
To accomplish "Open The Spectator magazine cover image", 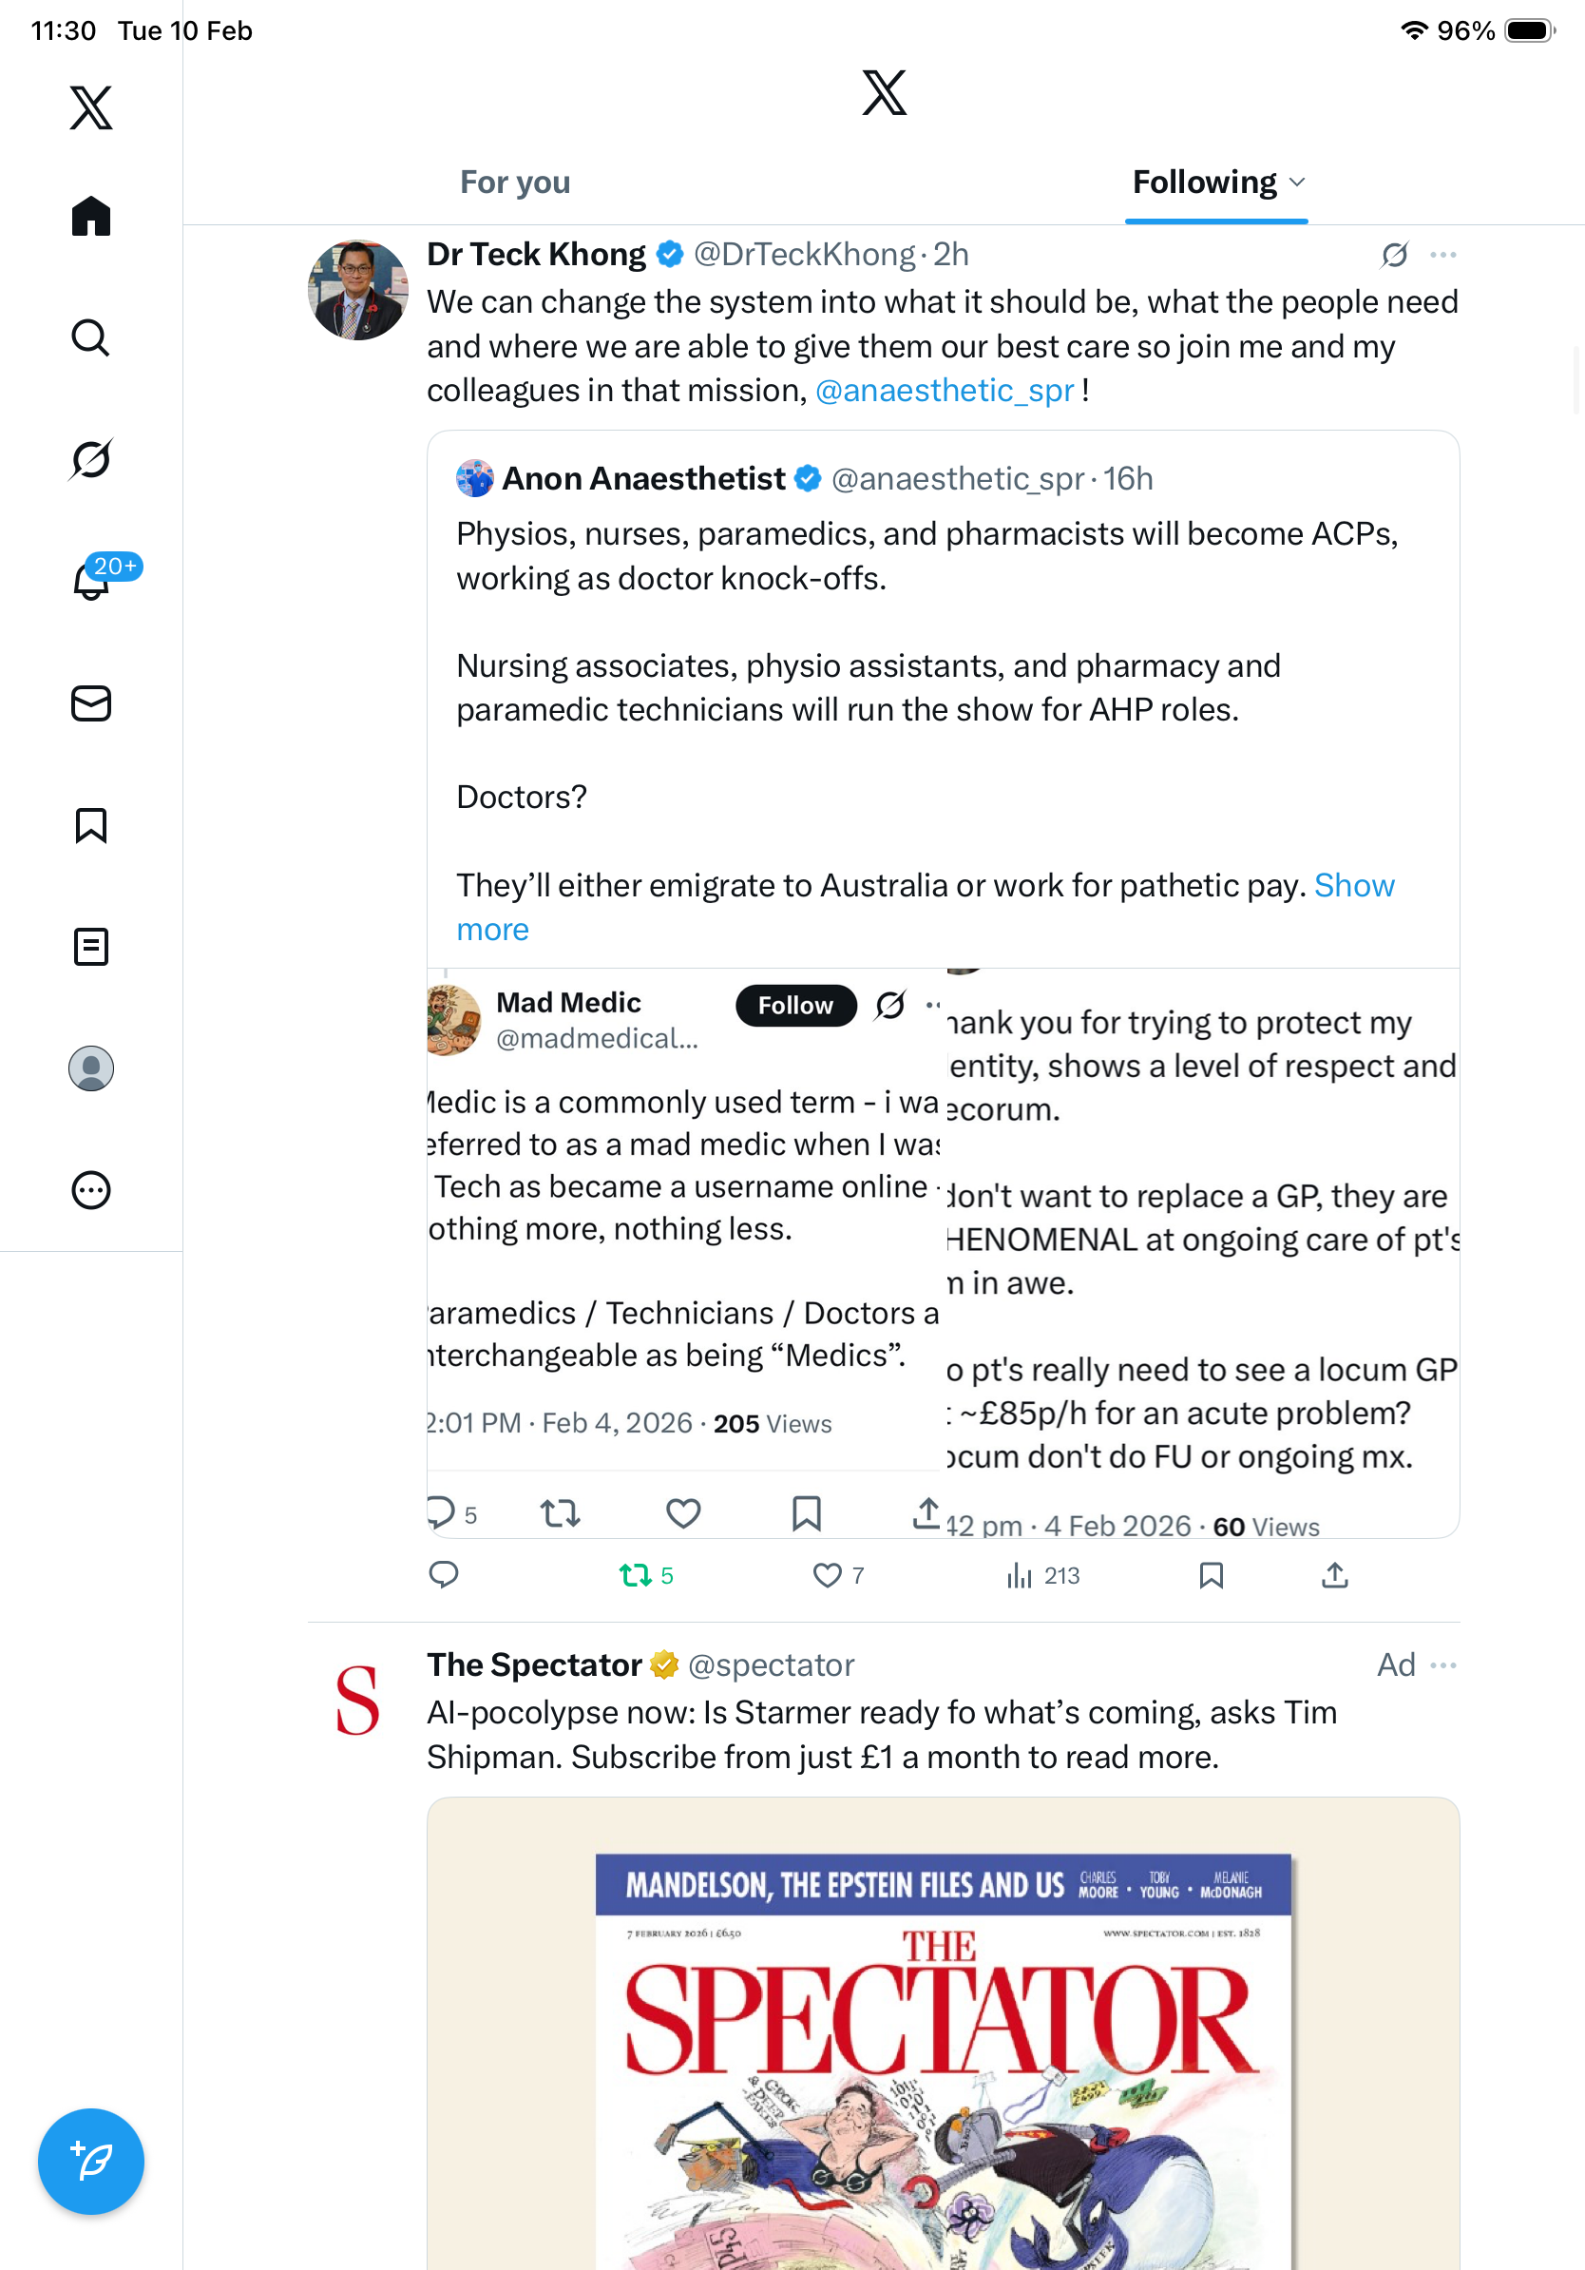I will 943,2056.
